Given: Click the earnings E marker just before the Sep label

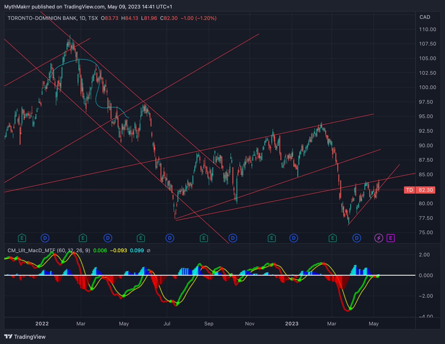Looking at the screenshot, I should pos(204,237).
